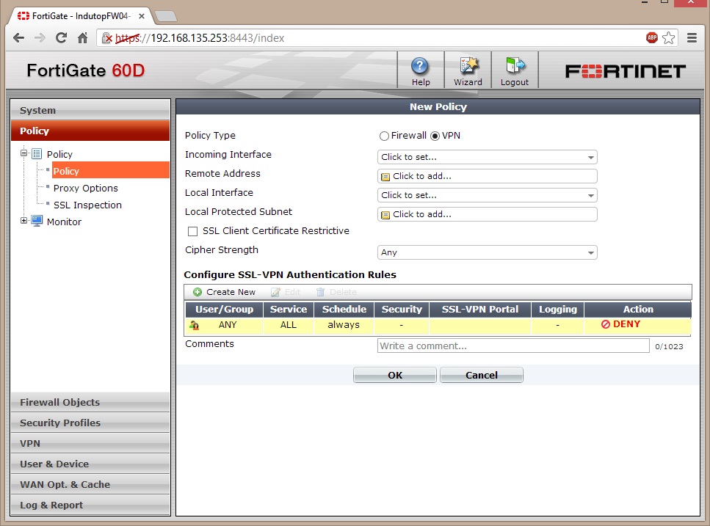Click user icon in ANY rule row
The width and height of the screenshot is (710, 526).
tap(195, 325)
